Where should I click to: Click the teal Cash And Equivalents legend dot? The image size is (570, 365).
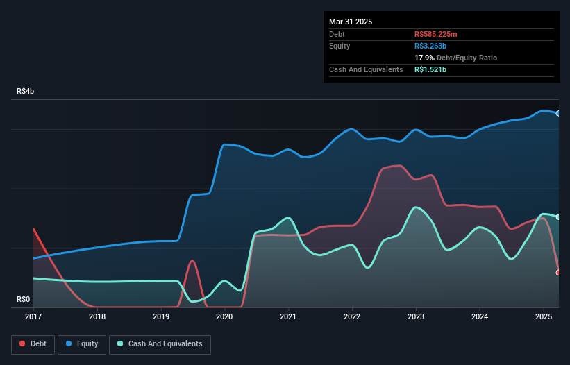tap(120, 343)
